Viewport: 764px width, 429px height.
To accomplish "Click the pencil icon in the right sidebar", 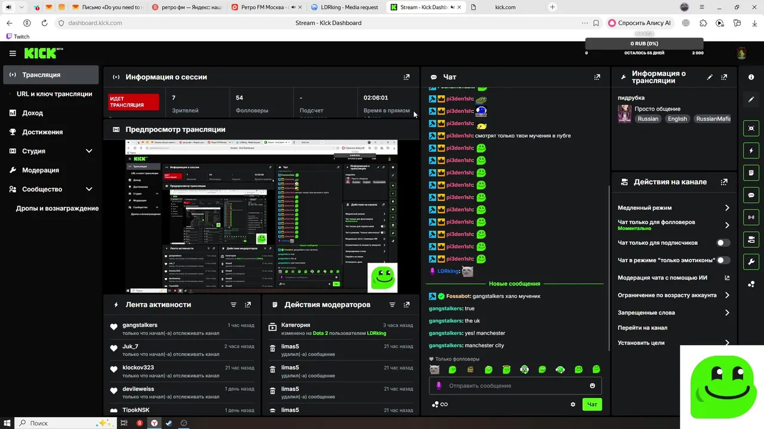I will point(751,100).
